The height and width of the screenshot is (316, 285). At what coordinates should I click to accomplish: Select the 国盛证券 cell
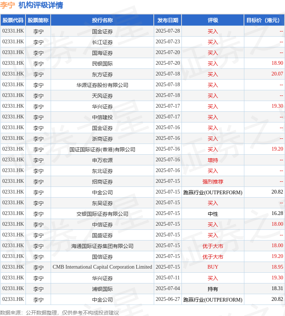(x=102, y=235)
